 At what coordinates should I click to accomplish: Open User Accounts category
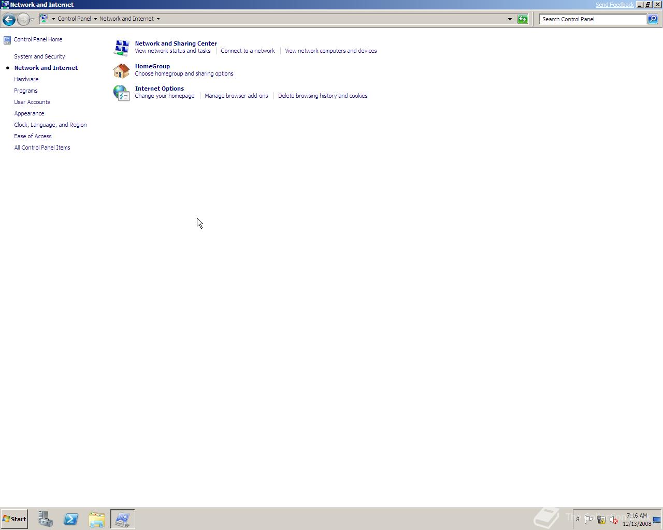[32, 102]
